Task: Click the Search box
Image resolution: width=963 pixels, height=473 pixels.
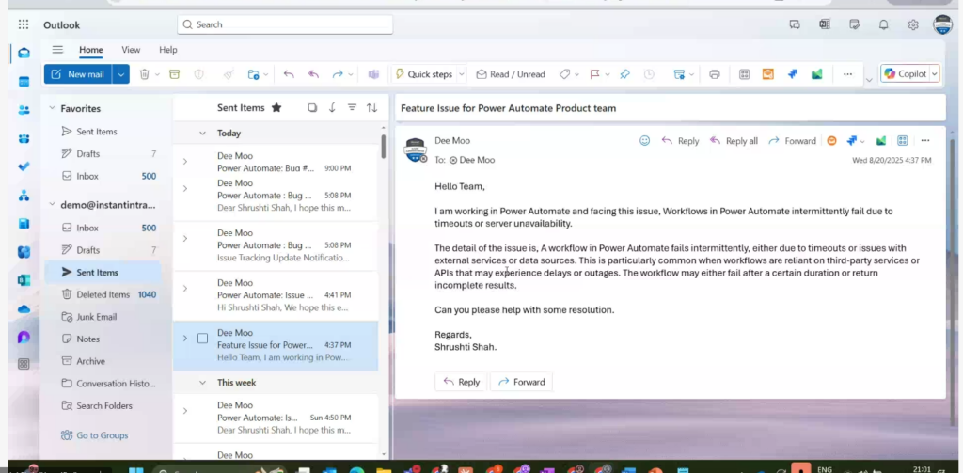Action: tap(285, 24)
